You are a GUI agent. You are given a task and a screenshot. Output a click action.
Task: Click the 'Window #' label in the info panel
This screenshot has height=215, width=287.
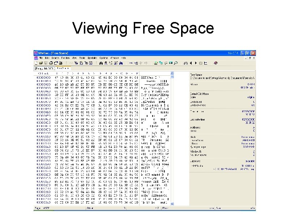click(x=196, y=152)
